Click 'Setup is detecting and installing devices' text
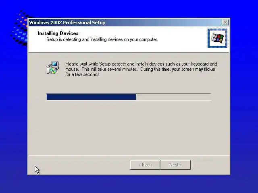The height and width of the screenshot is (193, 258). click(102, 39)
